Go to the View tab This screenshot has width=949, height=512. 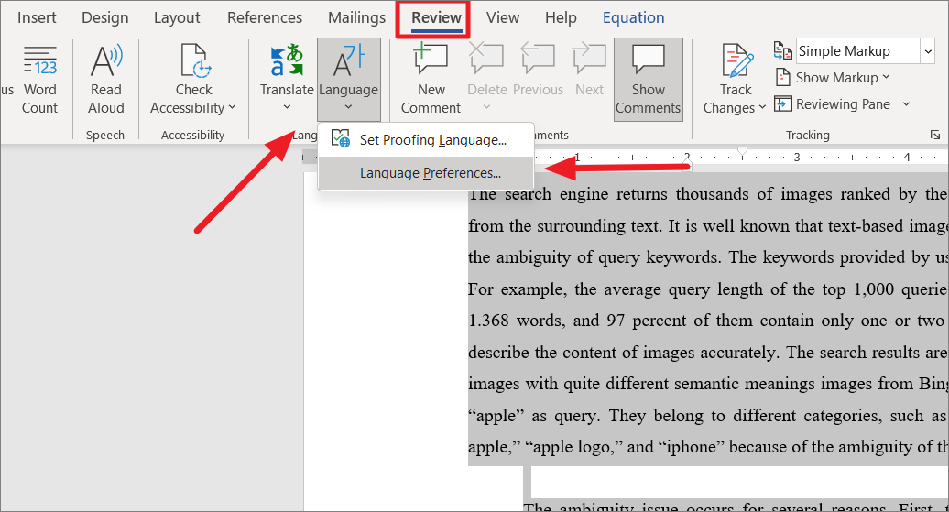(503, 17)
